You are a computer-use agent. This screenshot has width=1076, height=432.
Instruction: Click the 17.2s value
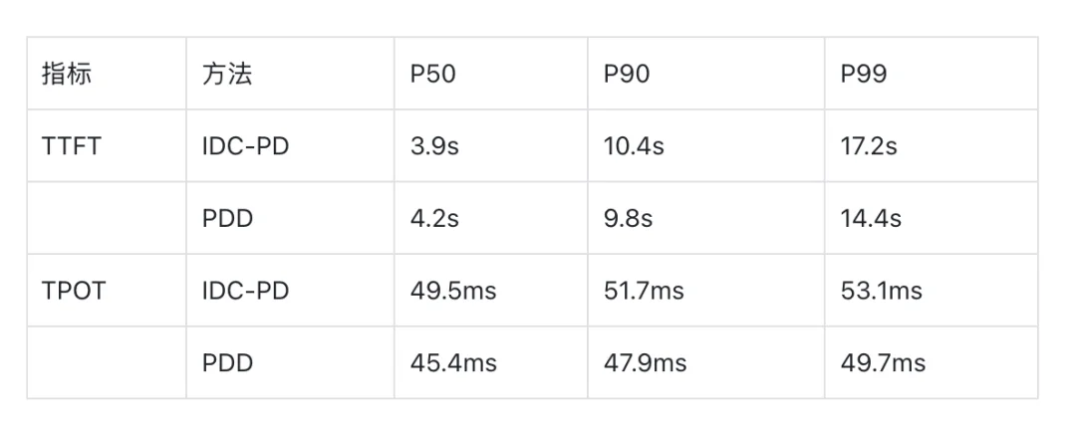tap(868, 146)
